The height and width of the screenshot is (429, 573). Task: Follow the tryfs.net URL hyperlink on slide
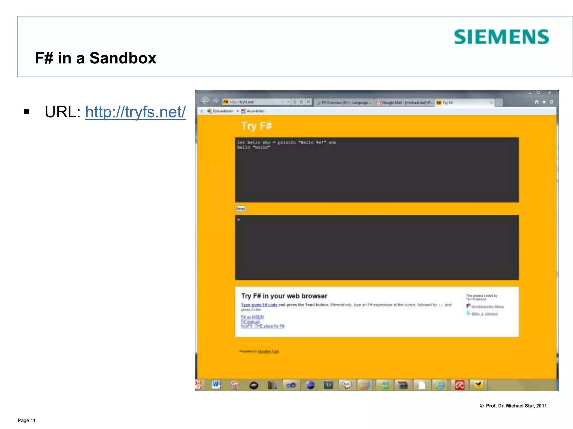(x=135, y=112)
